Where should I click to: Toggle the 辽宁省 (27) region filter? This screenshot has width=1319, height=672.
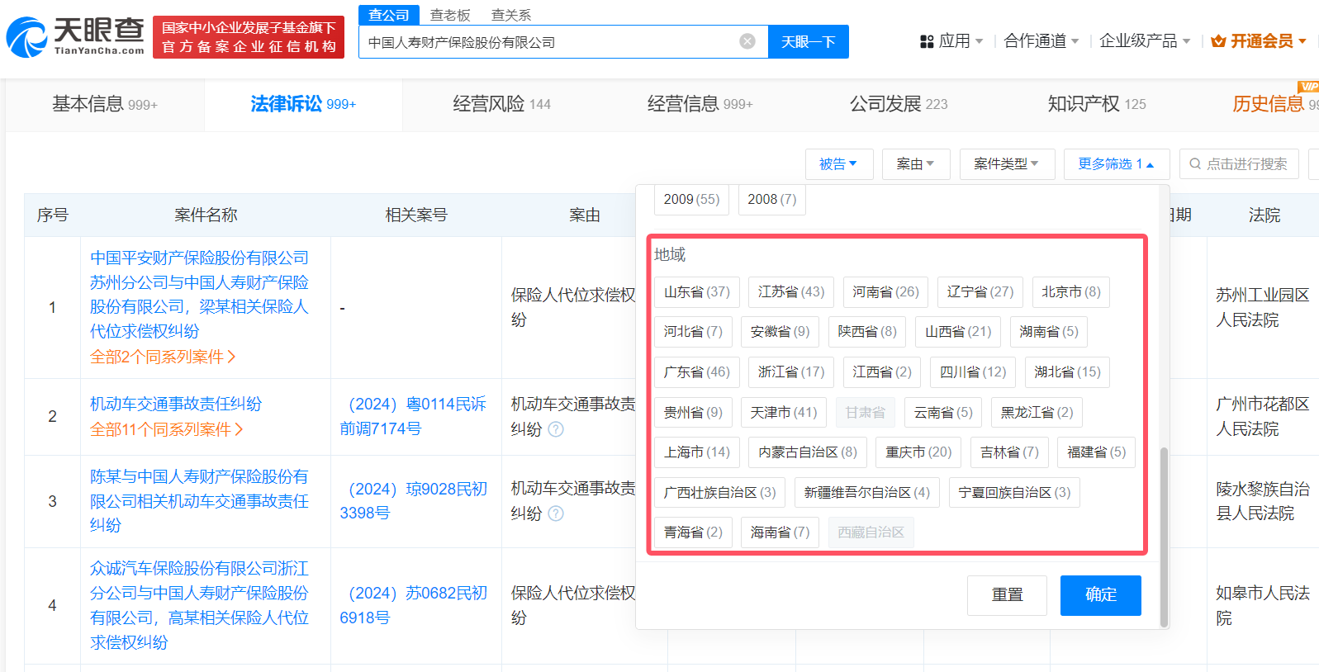[x=980, y=291]
